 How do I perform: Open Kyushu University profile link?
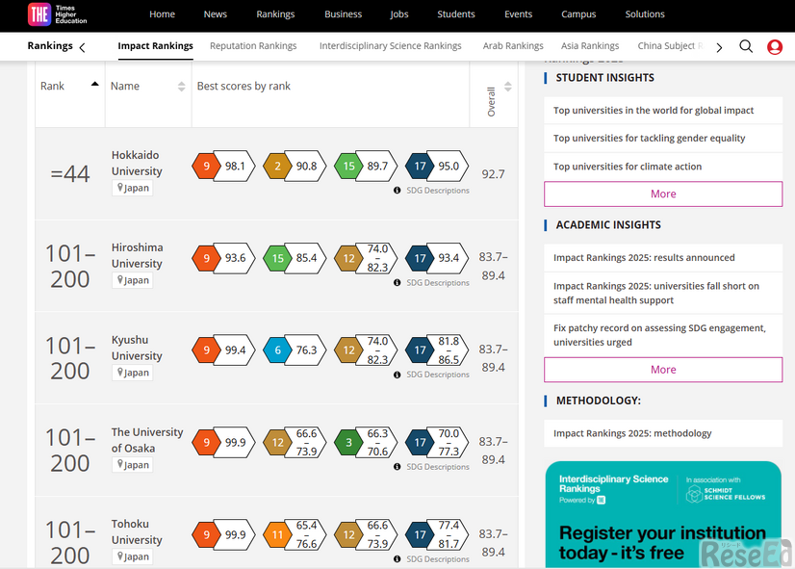pos(137,348)
